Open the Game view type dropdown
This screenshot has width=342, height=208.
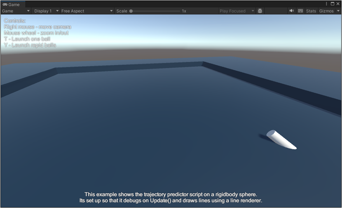16,11
